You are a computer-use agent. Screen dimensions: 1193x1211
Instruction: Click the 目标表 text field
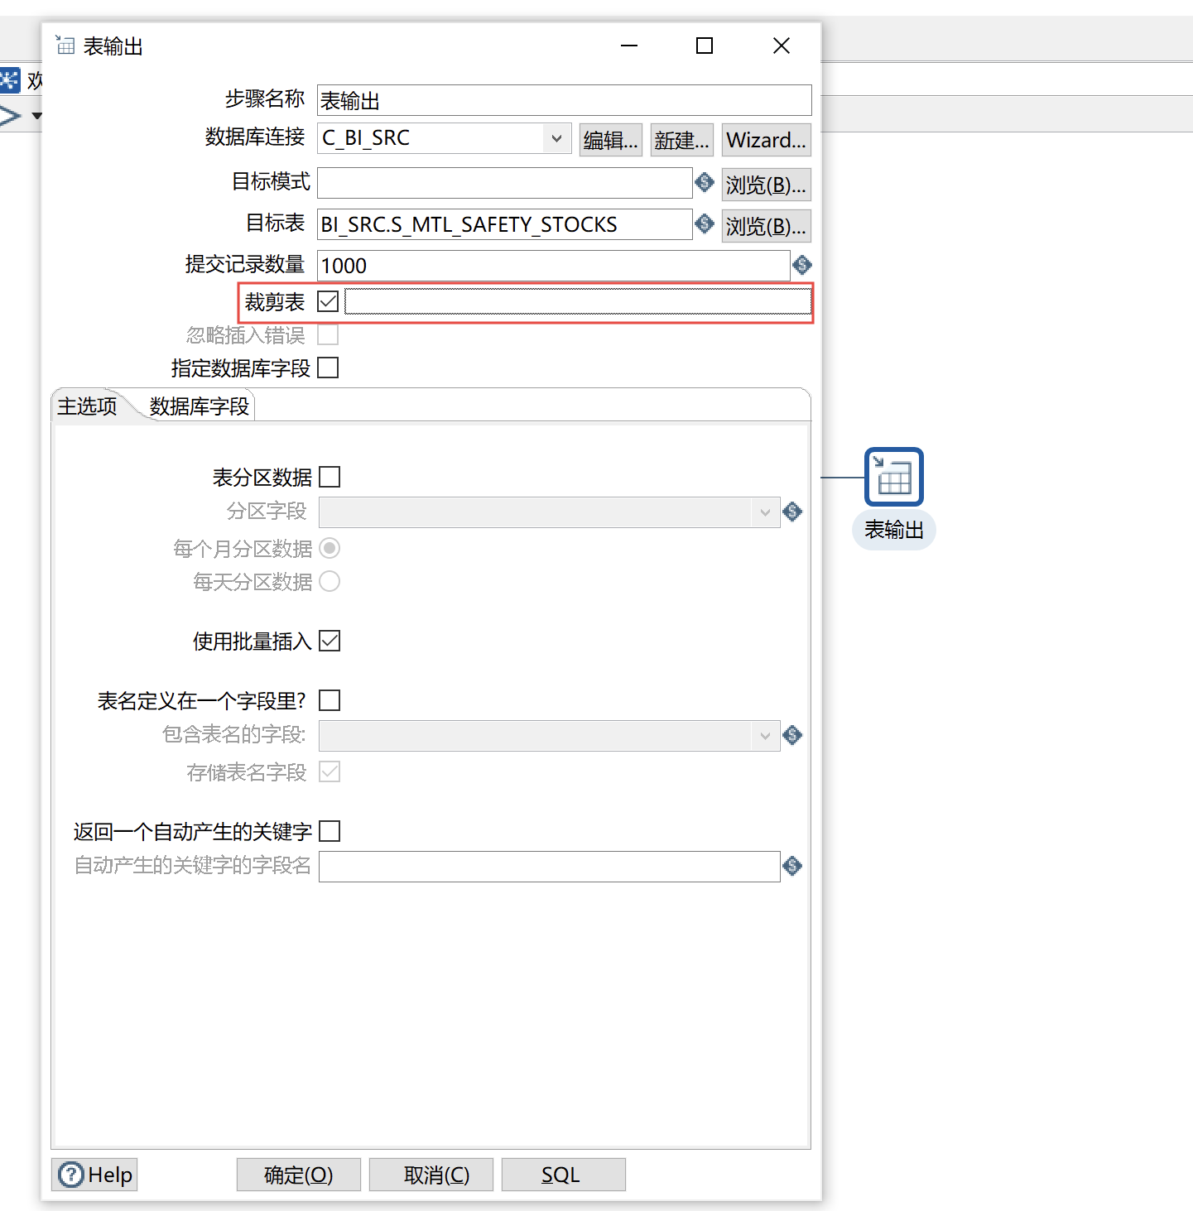[x=503, y=224]
